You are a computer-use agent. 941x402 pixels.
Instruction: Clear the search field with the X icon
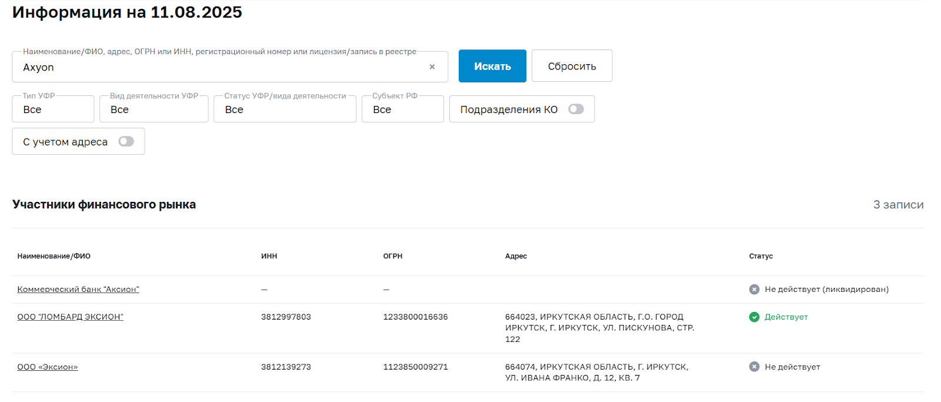(x=432, y=67)
